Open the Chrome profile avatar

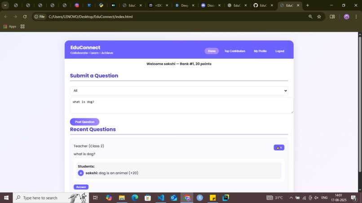coord(347,17)
